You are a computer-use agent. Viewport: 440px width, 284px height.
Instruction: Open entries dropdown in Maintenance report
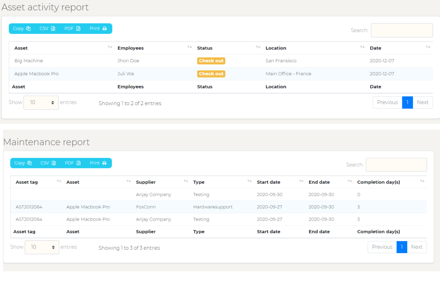42,247
